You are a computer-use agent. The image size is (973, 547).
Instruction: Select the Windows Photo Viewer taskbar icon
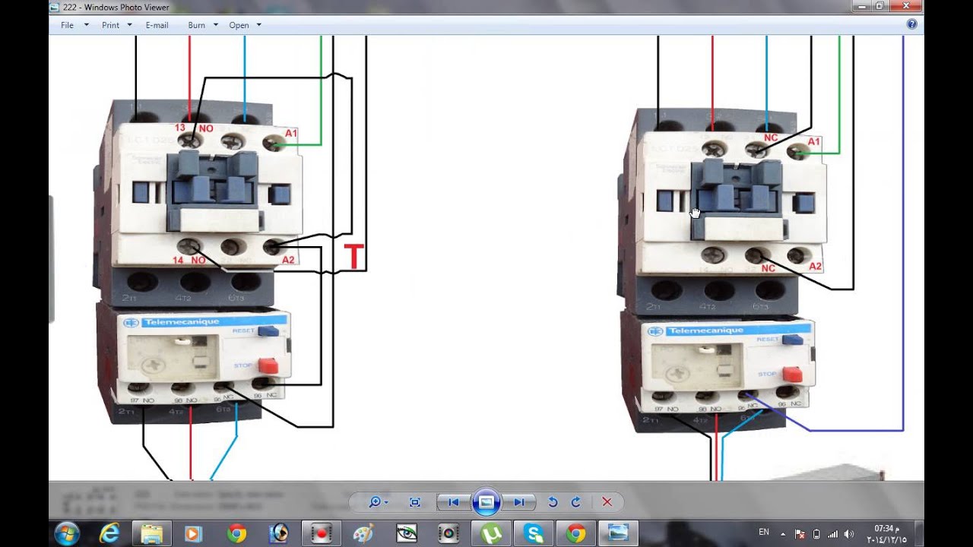pyautogui.click(x=619, y=533)
